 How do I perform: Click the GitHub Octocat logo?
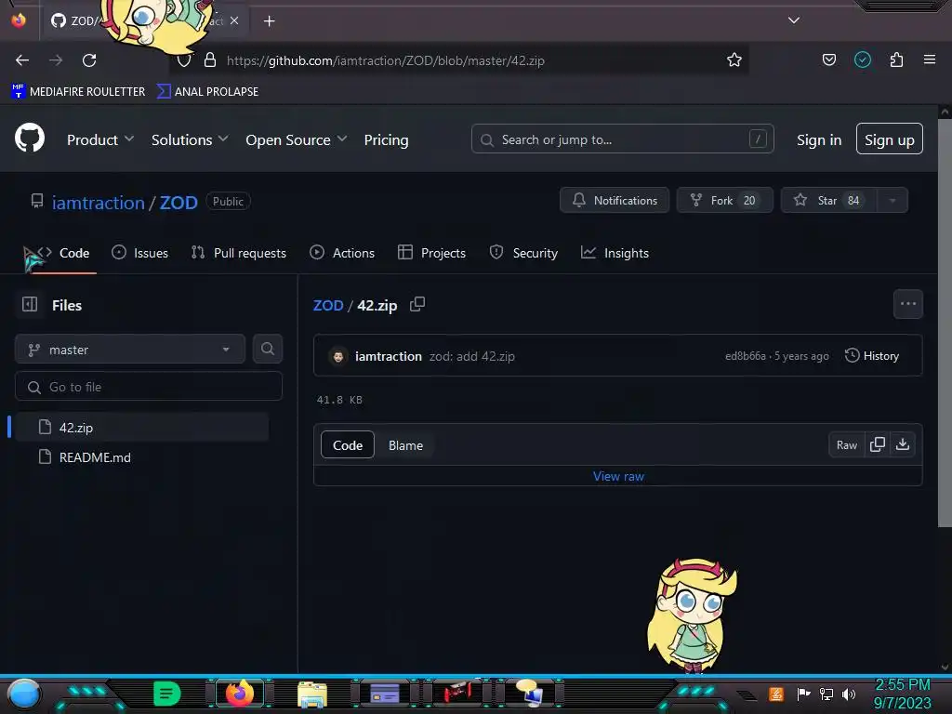click(29, 139)
